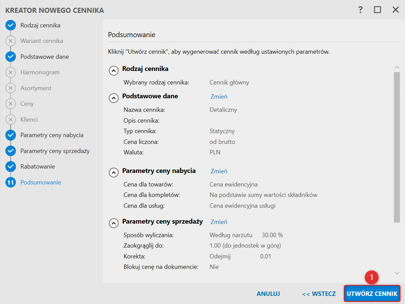The width and height of the screenshot is (405, 304).
Task: Go to the Parametry ceny nabycia step
Action: (52, 135)
